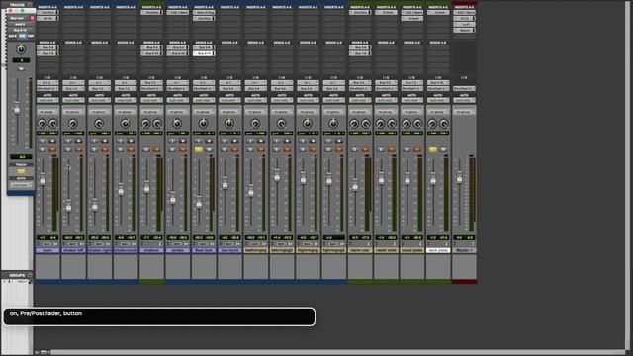This screenshot has height=356, width=633.
Task: Click left pan knob on main track
Action: click(x=42, y=124)
